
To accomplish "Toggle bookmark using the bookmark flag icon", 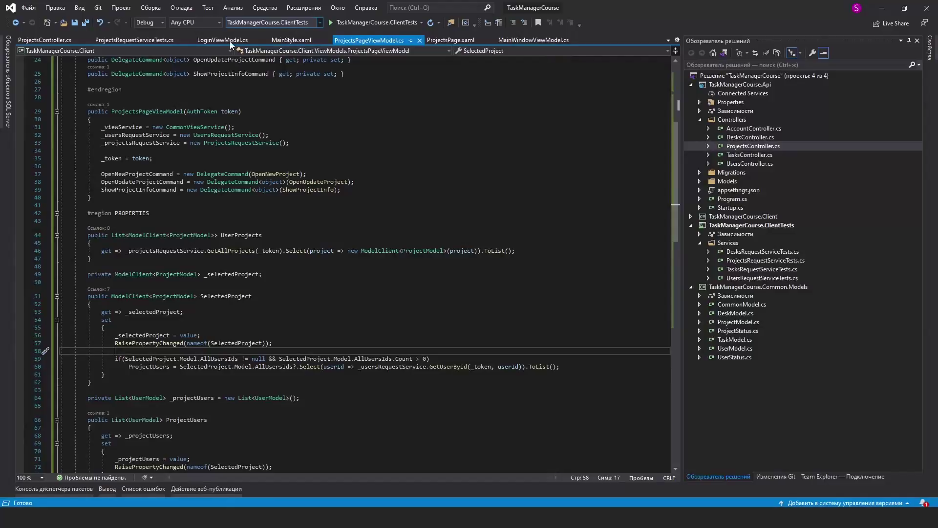I will pyautogui.click(x=538, y=22).
